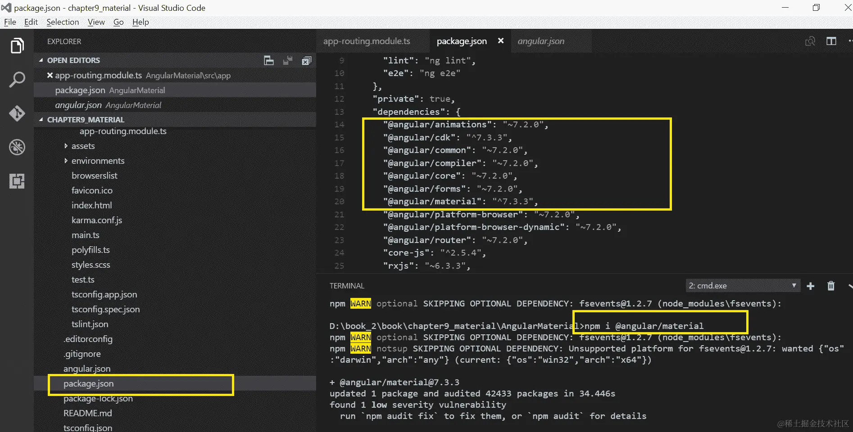Screen dimensions: 853x432
Task: Open index.html in the file tree
Action: (x=91, y=205)
